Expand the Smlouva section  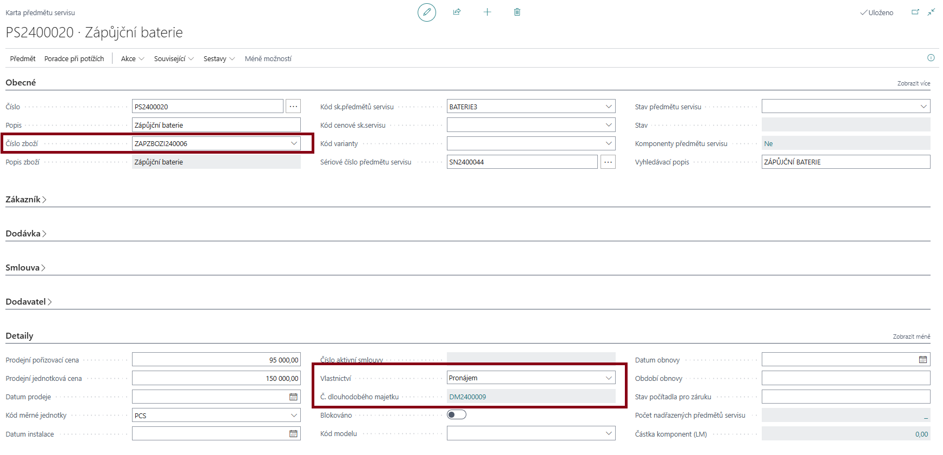[x=25, y=268]
